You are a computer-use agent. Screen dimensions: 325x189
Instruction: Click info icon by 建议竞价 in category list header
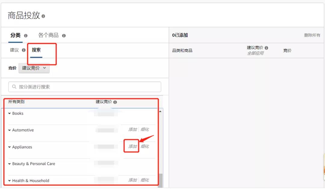115,102
